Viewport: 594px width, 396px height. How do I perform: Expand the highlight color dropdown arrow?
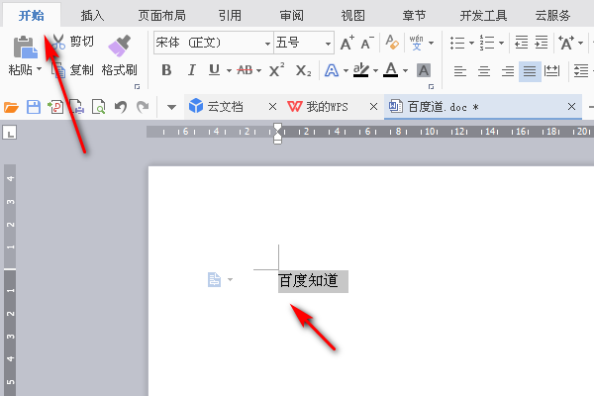[375, 71]
